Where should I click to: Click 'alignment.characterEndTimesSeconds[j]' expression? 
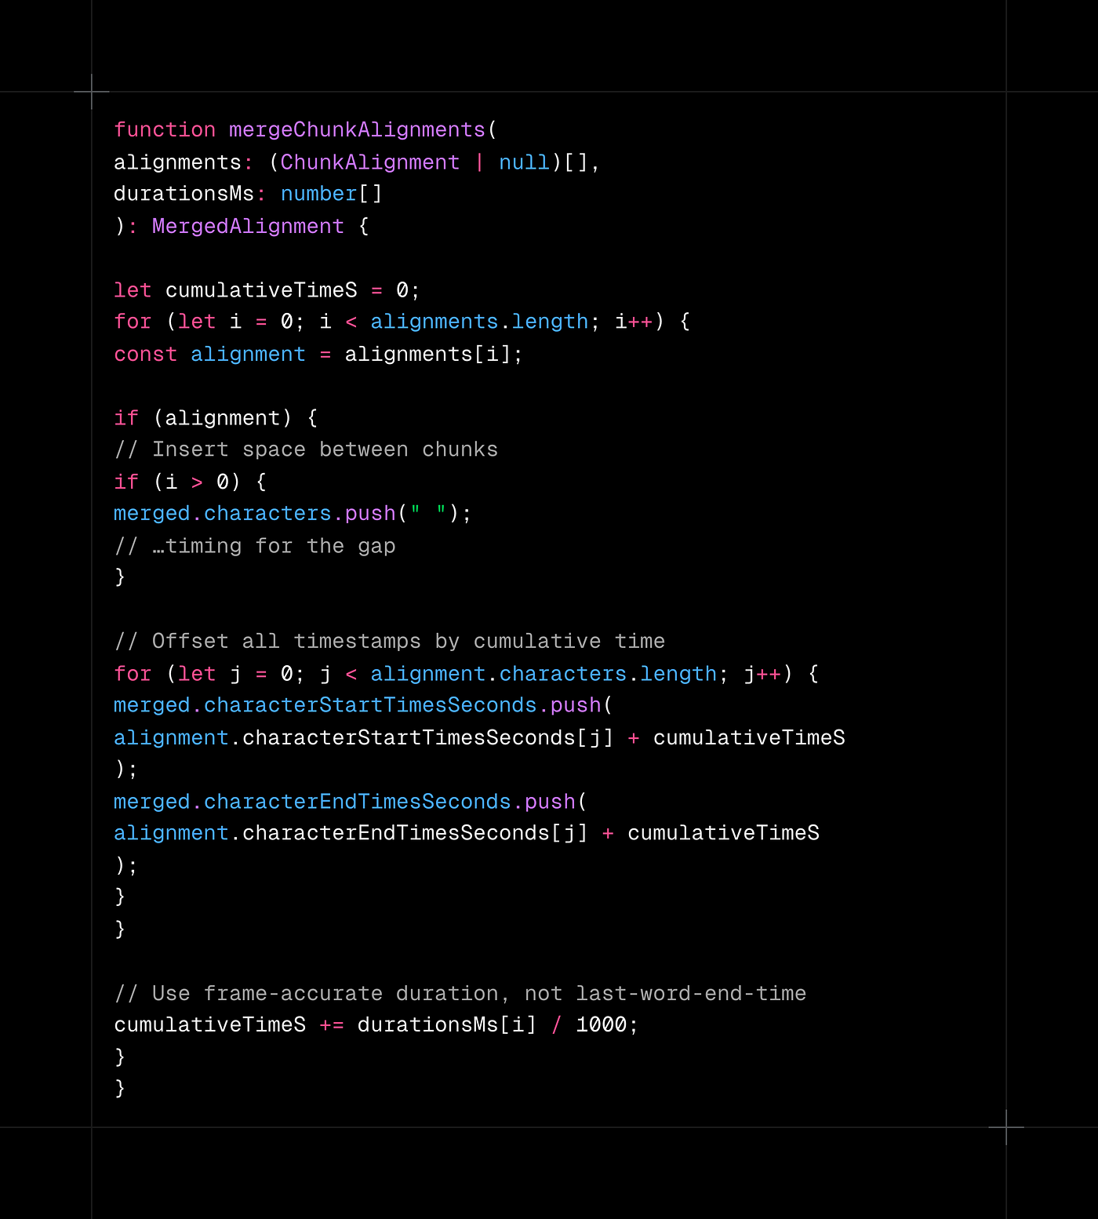coord(351,833)
